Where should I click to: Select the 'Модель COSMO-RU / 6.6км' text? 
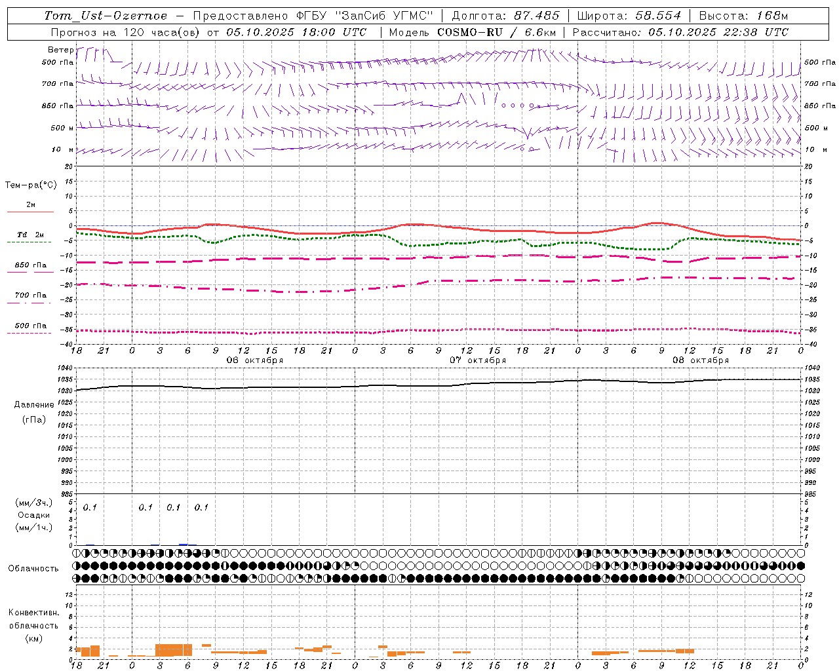coord(473,32)
